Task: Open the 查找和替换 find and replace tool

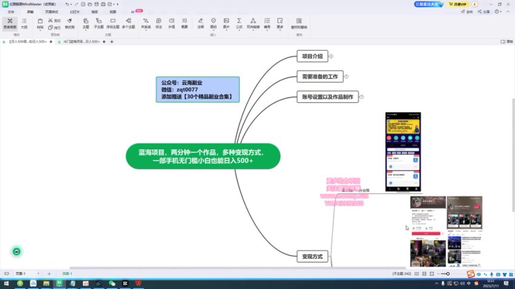Action: (299, 23)
